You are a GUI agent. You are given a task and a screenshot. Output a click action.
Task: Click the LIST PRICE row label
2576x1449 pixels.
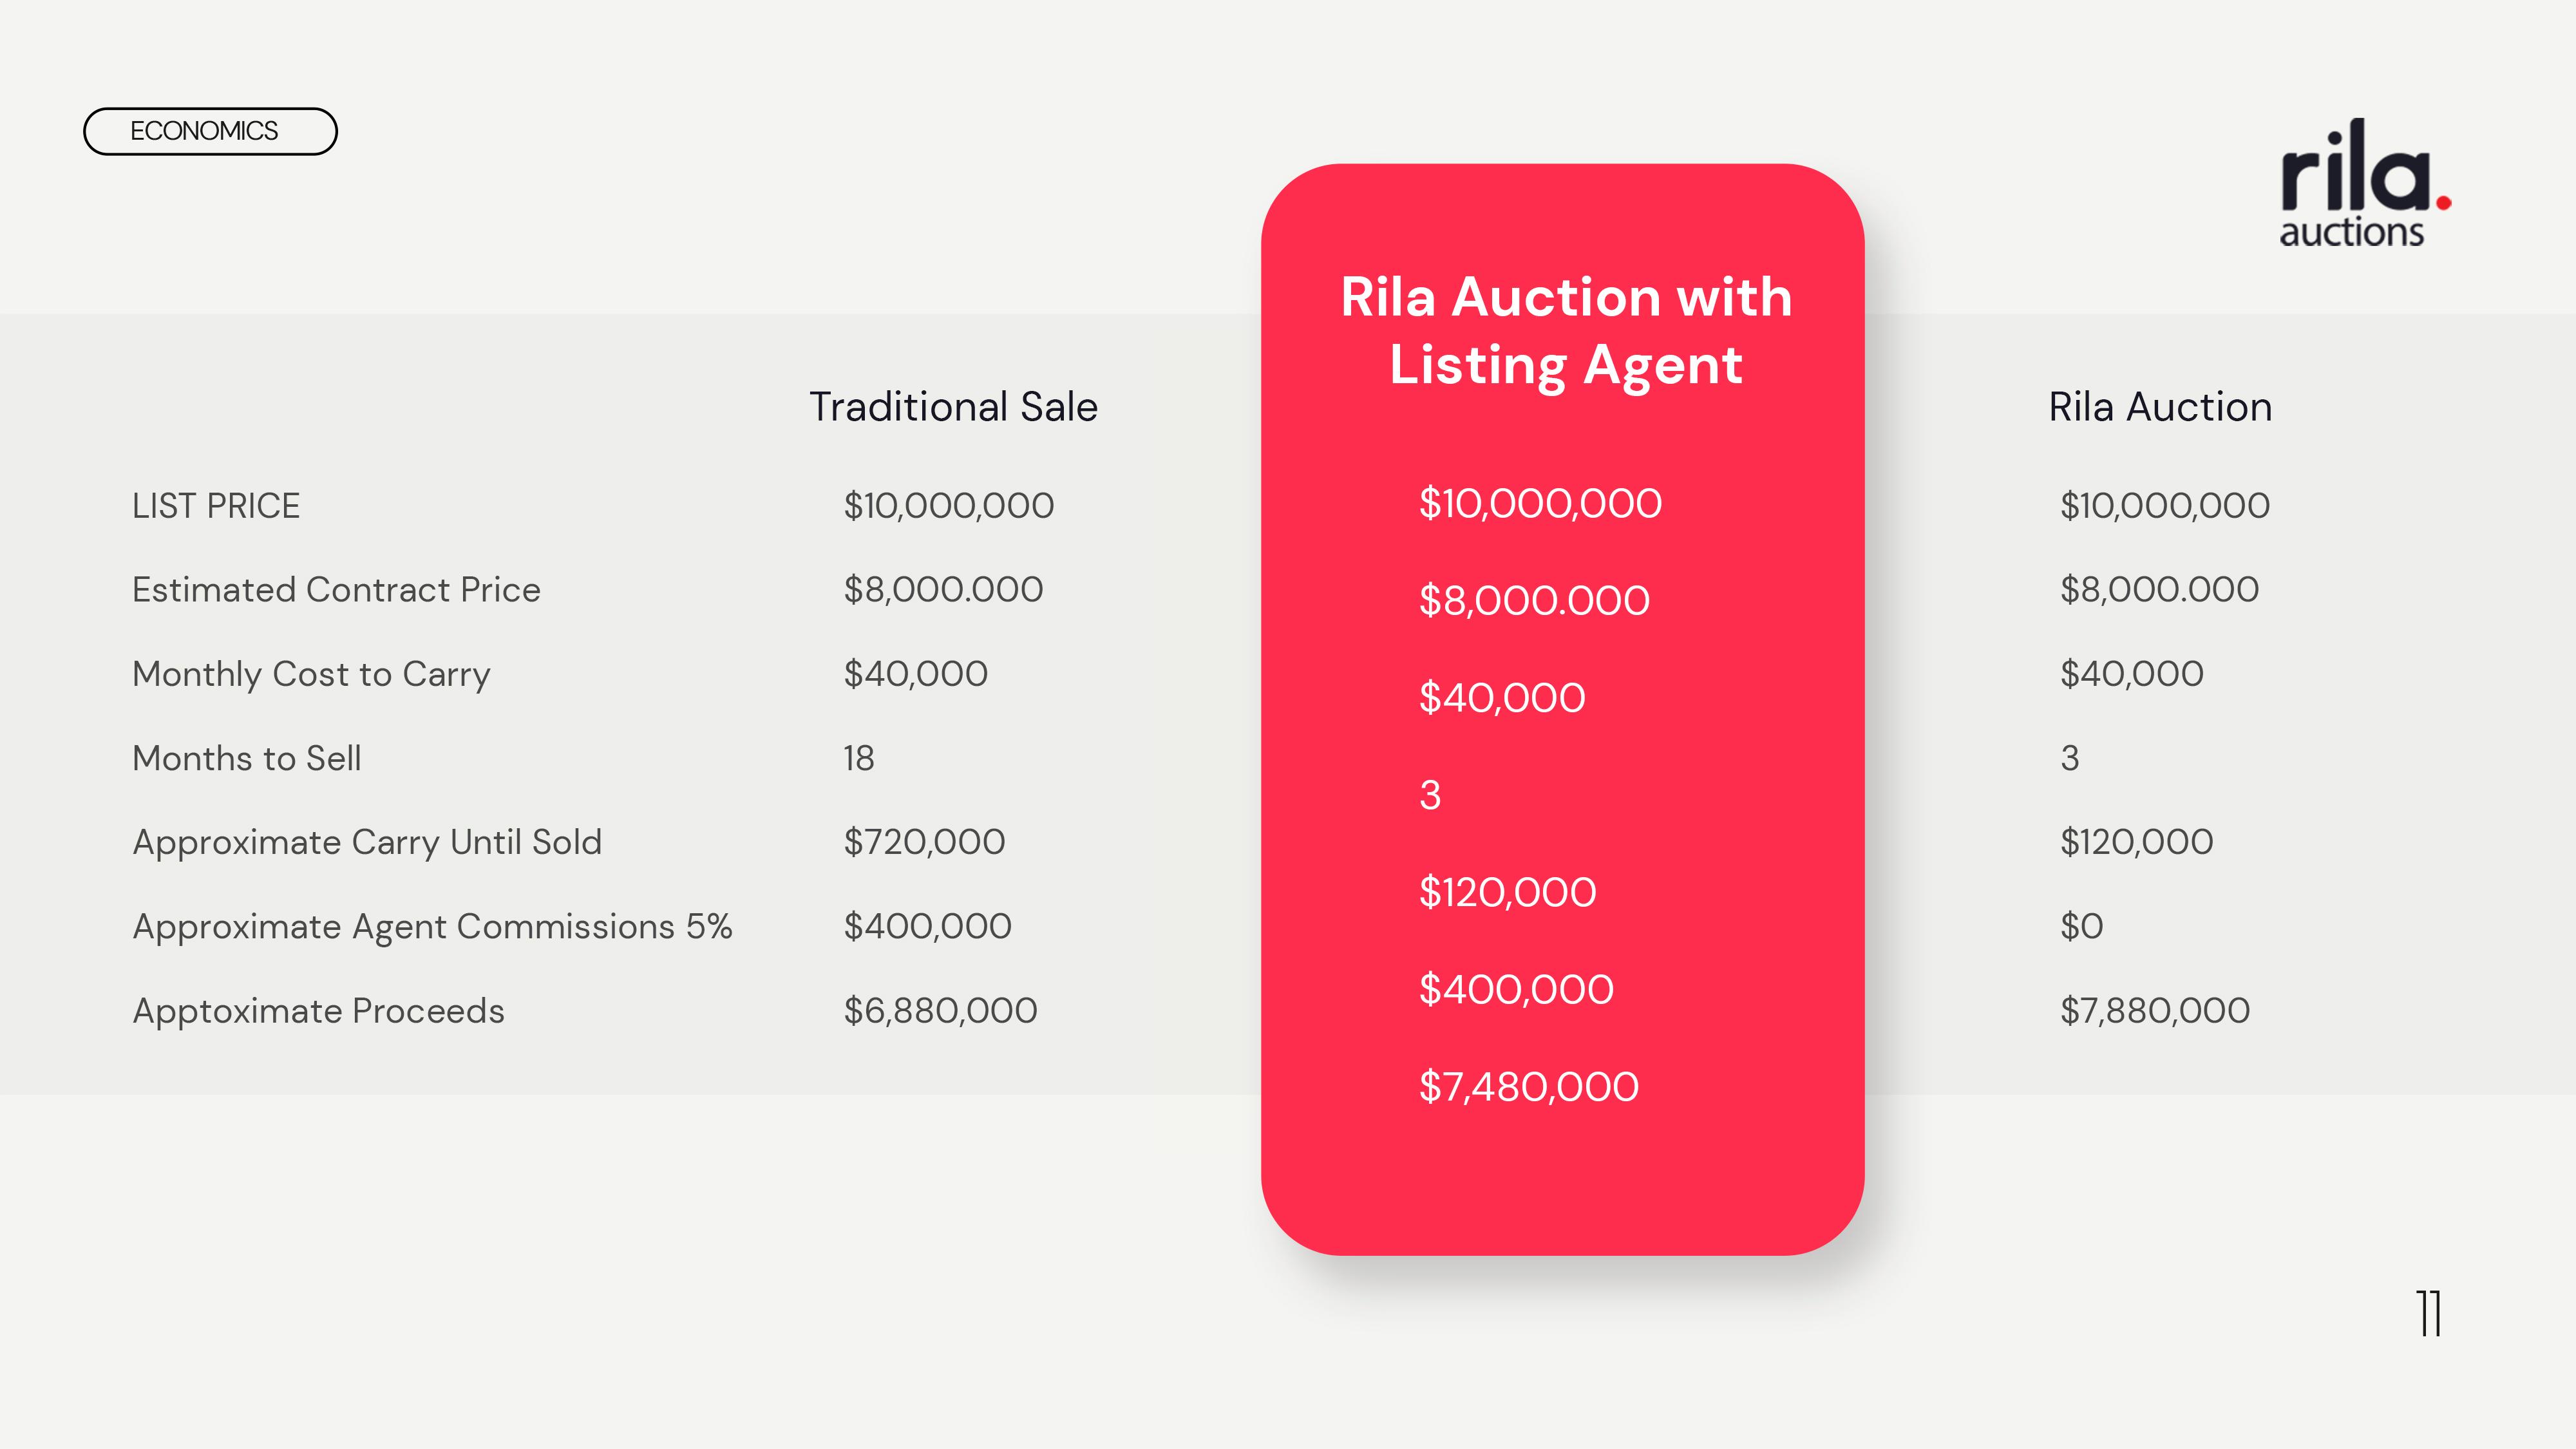[216, 506]
